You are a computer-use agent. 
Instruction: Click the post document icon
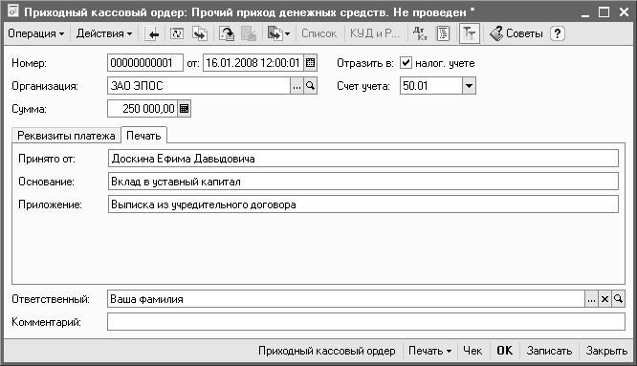[227, 33]
